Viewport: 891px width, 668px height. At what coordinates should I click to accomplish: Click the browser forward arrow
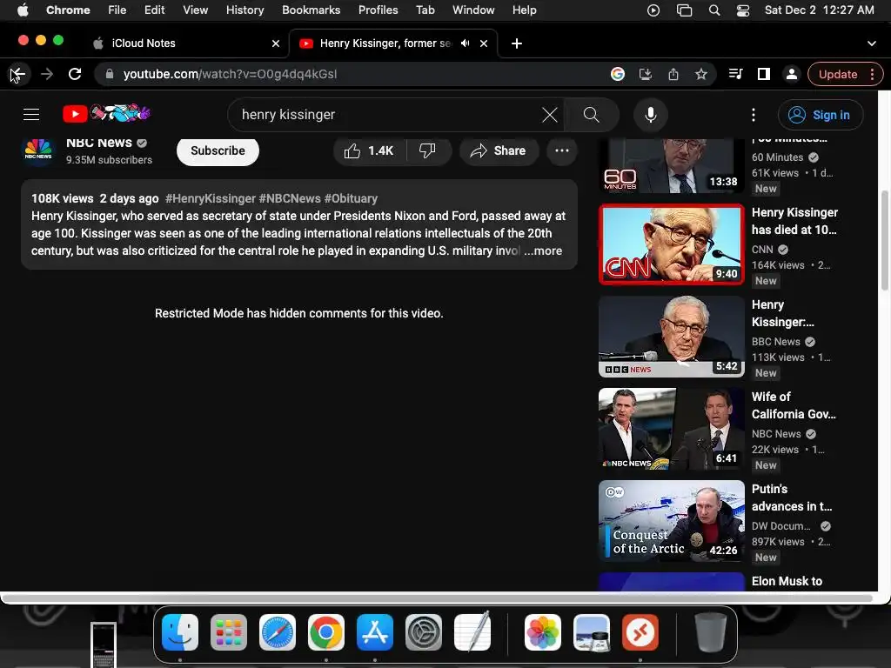[47, 74]
